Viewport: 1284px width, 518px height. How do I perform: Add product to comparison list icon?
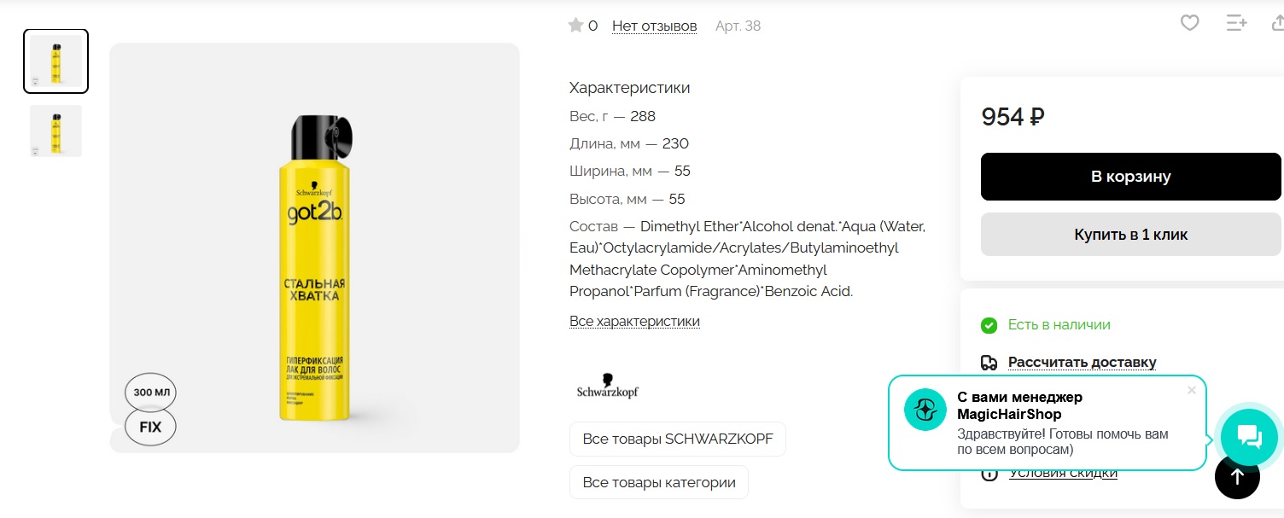click(1236, 23)
